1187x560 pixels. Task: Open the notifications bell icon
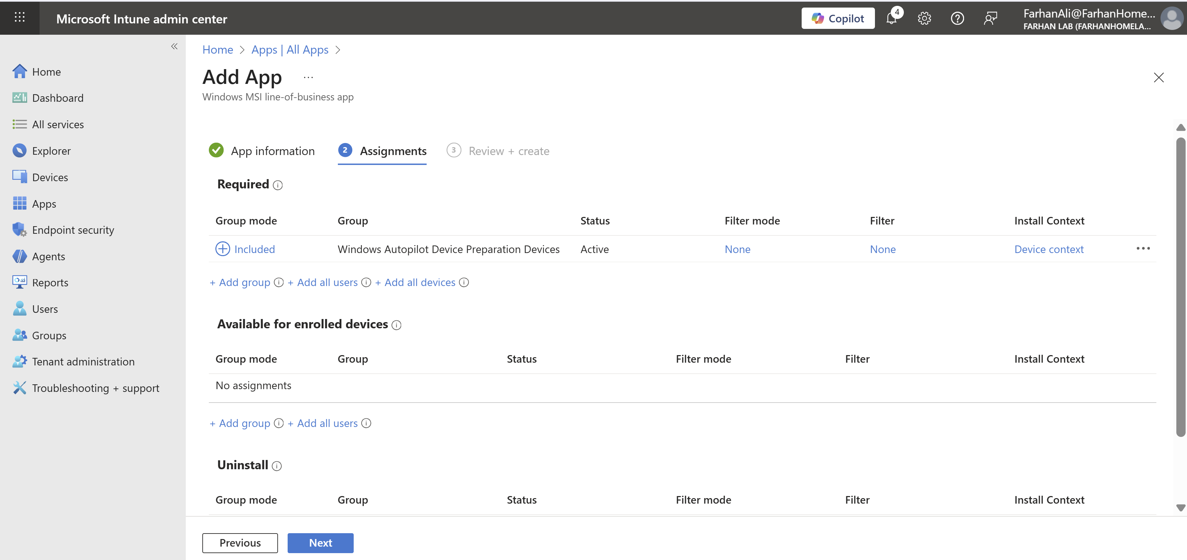pos(891,19)
